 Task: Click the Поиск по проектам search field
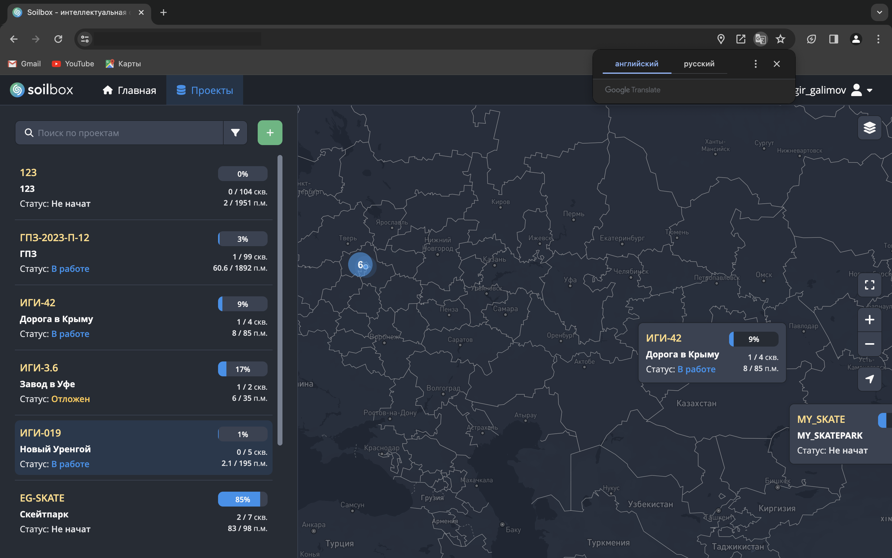point(125,133)
